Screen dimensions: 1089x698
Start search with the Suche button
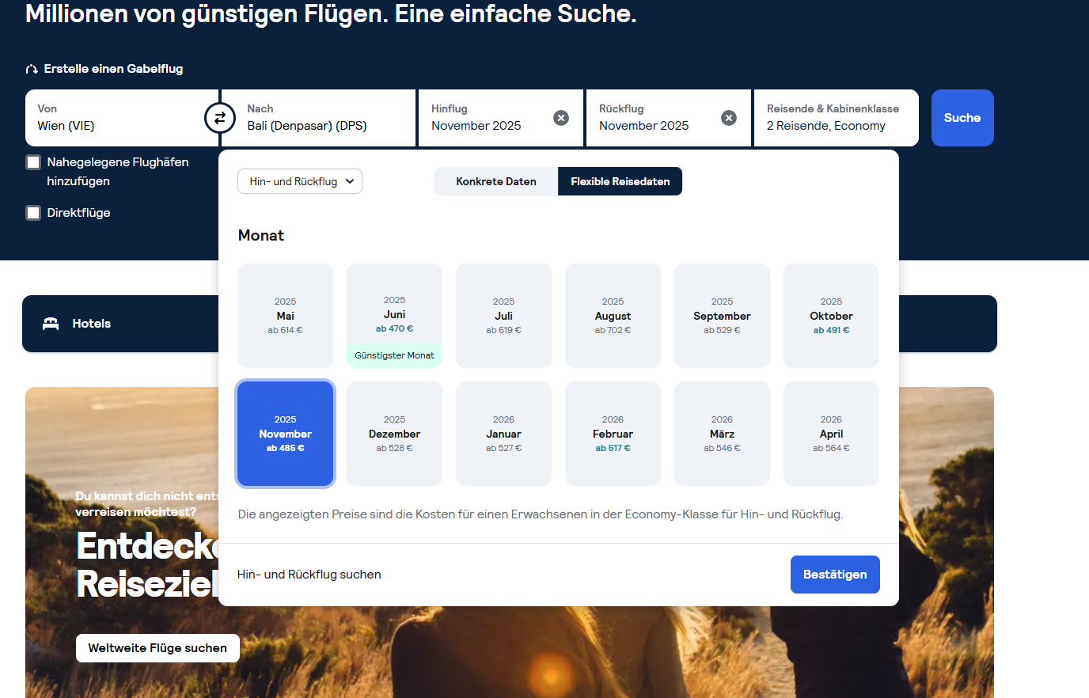pyautogui.click(x=962, y=118)
